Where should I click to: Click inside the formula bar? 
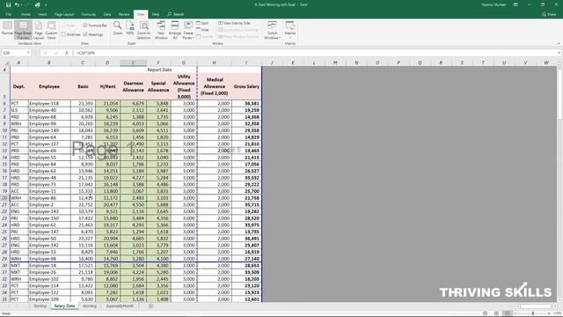coord(316,53)
